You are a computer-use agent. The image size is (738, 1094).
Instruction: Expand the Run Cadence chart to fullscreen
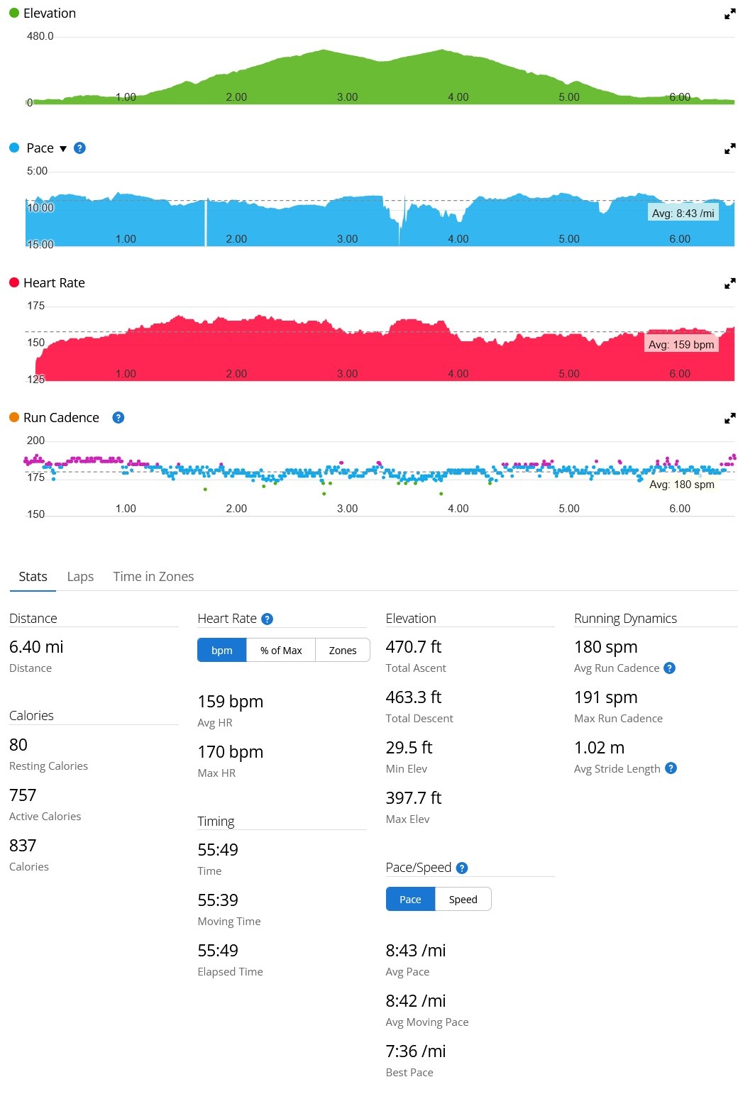[729, 418]
